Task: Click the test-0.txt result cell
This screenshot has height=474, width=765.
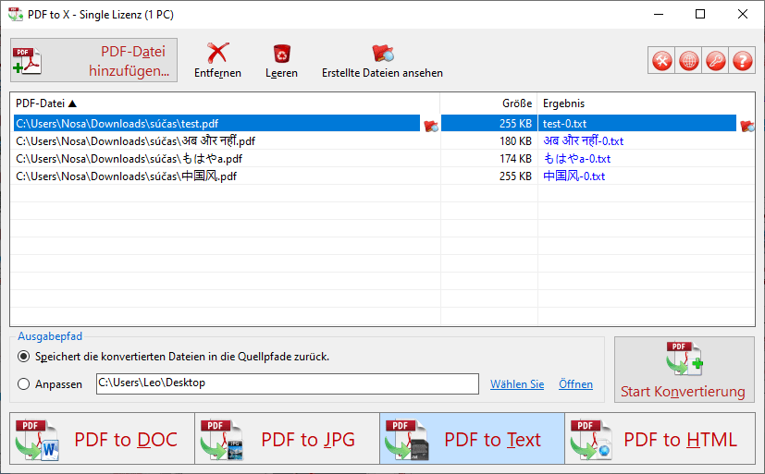Action: (x=637, y=123)
